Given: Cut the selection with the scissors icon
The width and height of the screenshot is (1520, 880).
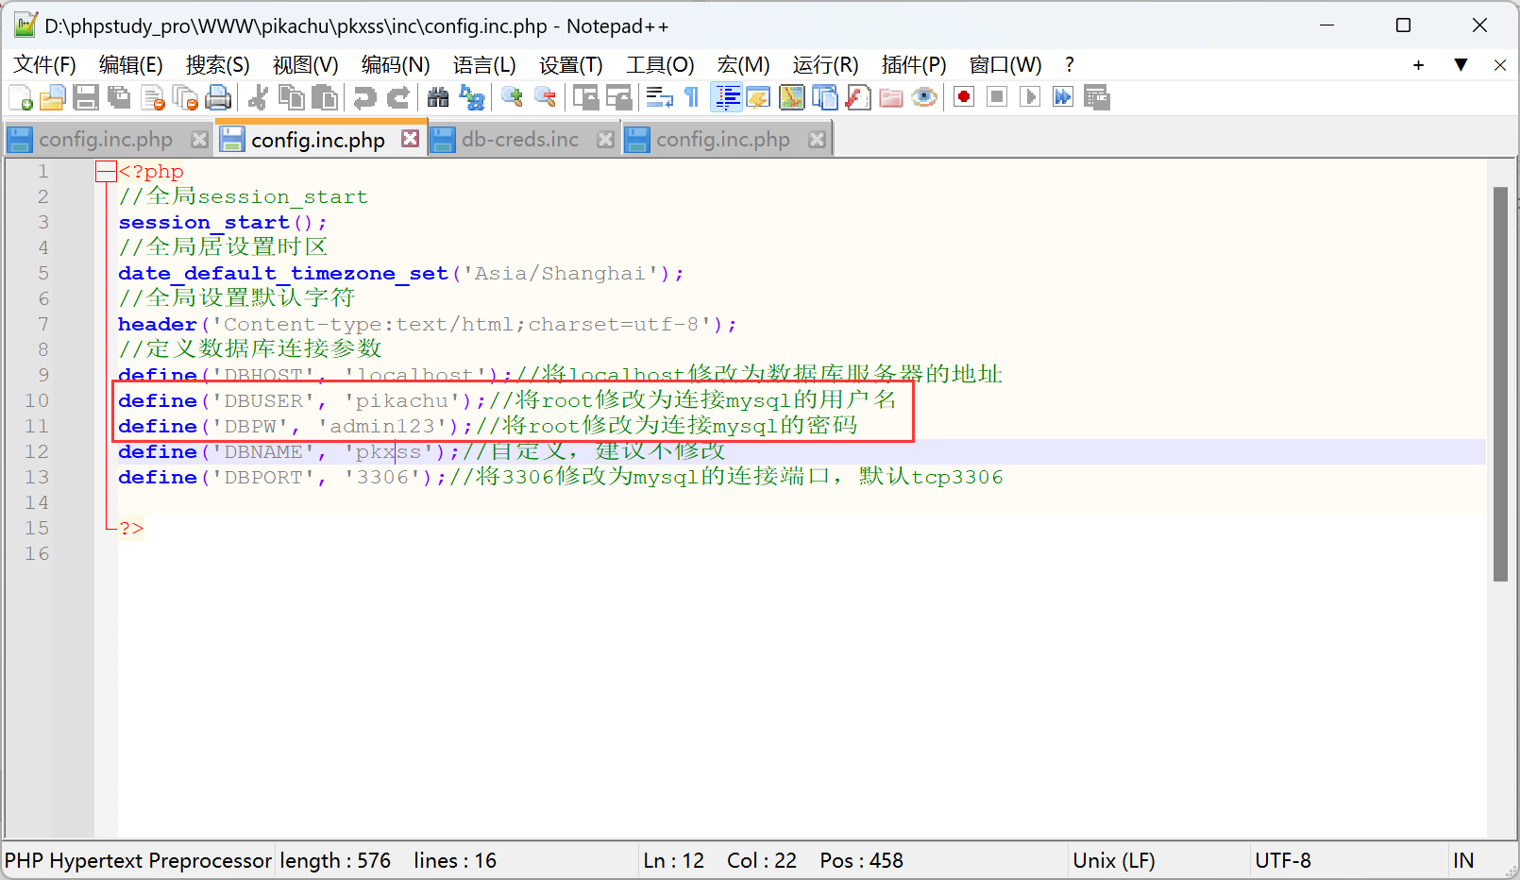Looking at the screenshot, I should click(258, 97).
